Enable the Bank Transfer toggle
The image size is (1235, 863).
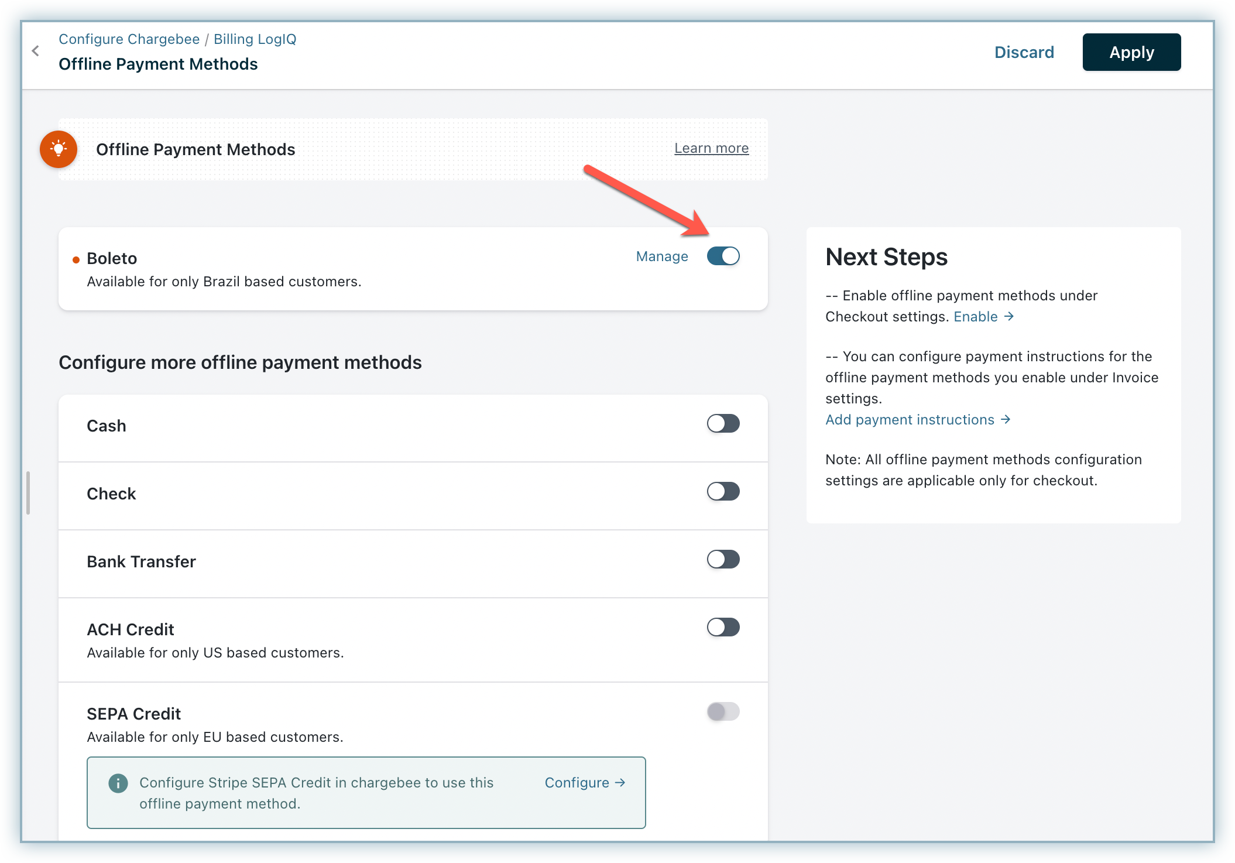(x=723, y=560)
